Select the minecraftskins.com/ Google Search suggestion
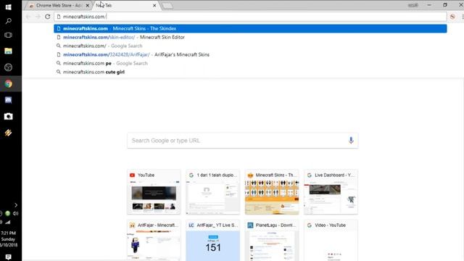464x261 pixels. (250, 46)
